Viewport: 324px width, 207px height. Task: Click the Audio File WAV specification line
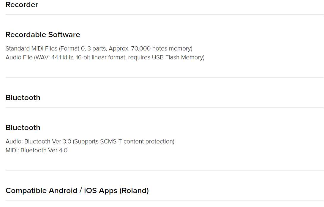coord(105,57)
